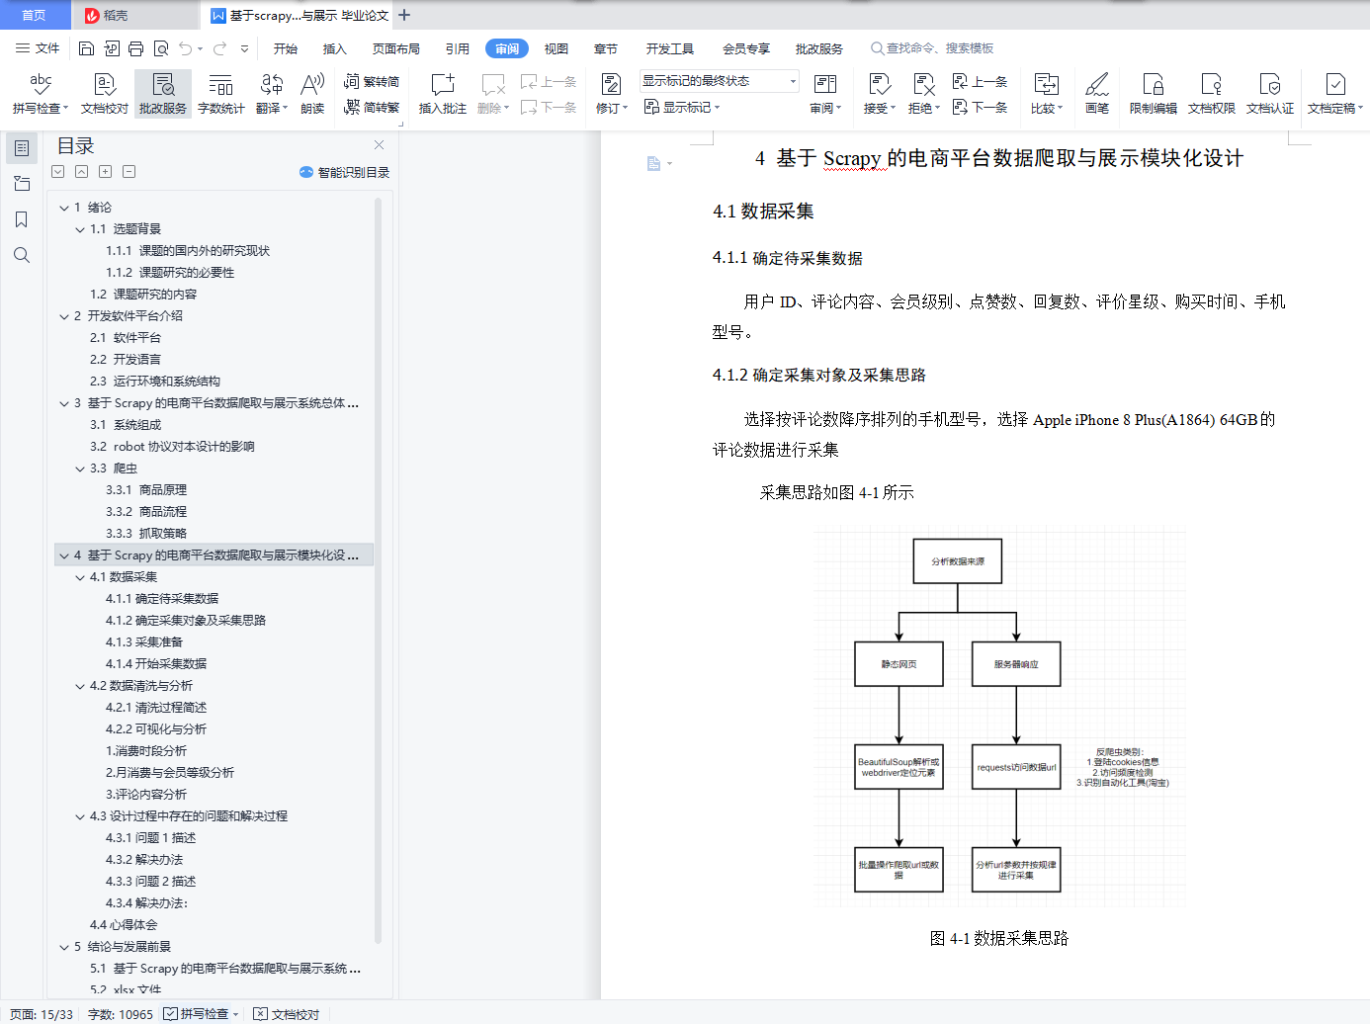Open 文档权限 document permissions
Viewport: 1370px width, 1024px height.
1212,94
